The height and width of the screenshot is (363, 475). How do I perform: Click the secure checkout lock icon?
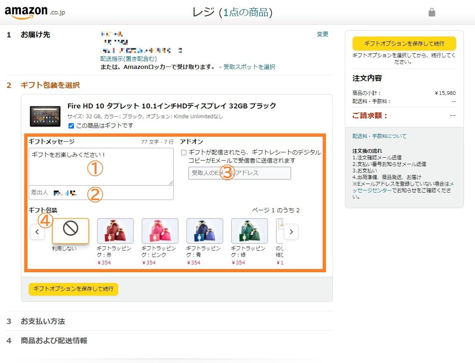click(x=431, y=12)
